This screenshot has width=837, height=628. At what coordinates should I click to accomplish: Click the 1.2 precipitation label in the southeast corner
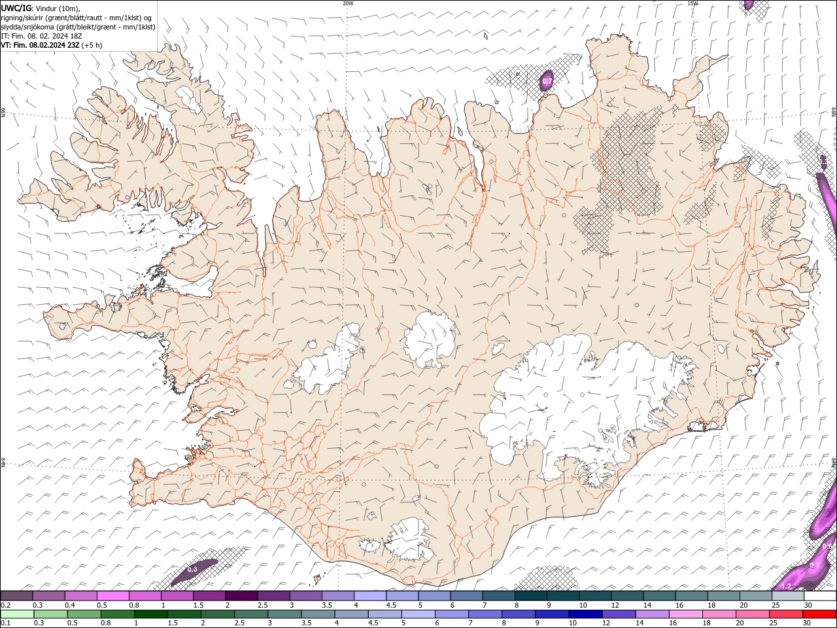click(x=787, y=586)
